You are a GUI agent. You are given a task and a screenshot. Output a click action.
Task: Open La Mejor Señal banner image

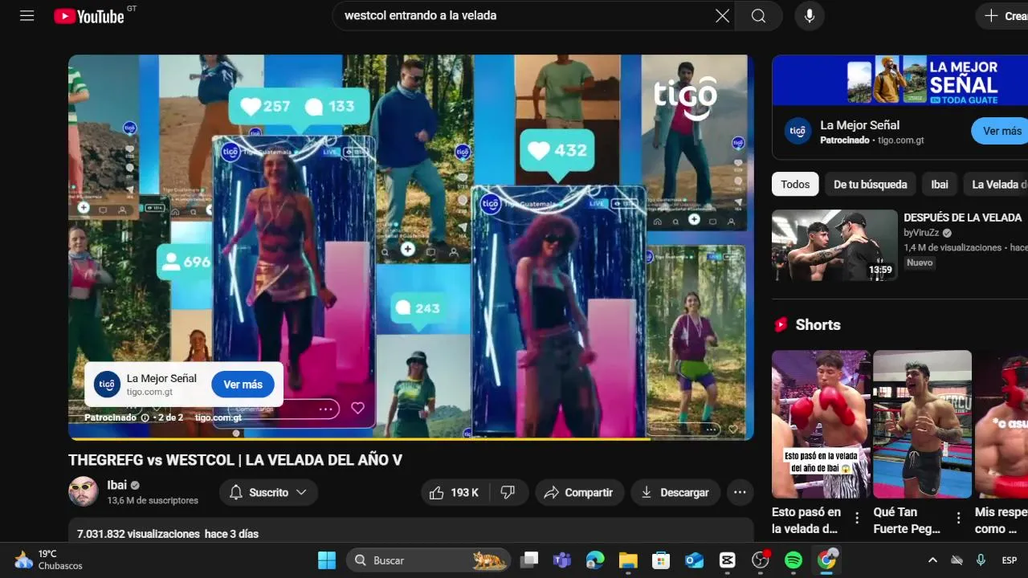click(x=899, y=79)
